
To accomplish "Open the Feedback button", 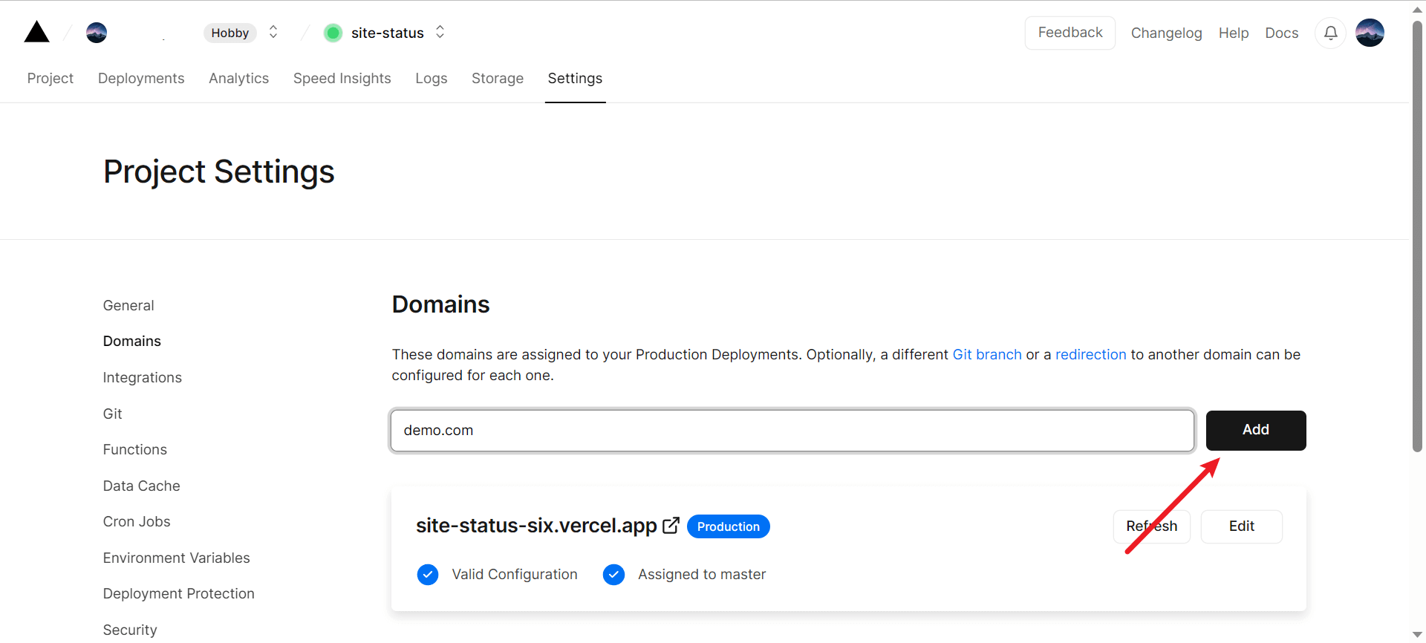I will pos(1069,33).
